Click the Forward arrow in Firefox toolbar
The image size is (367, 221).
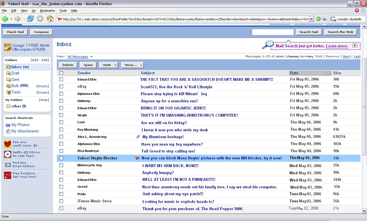pyautogui.click(x=18, y=19)
